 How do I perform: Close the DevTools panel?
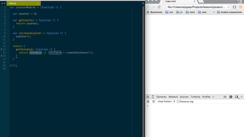click(x=241, y=97)
